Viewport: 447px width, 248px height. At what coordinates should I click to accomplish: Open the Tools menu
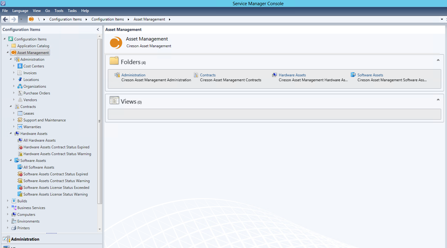(x=59, y=11)
